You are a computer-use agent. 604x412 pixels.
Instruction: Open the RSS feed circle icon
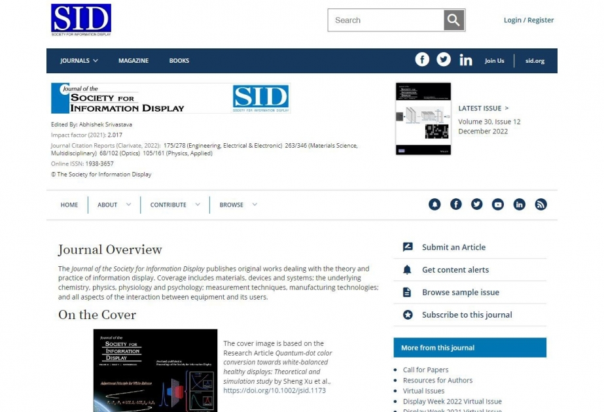click(541, 204)
